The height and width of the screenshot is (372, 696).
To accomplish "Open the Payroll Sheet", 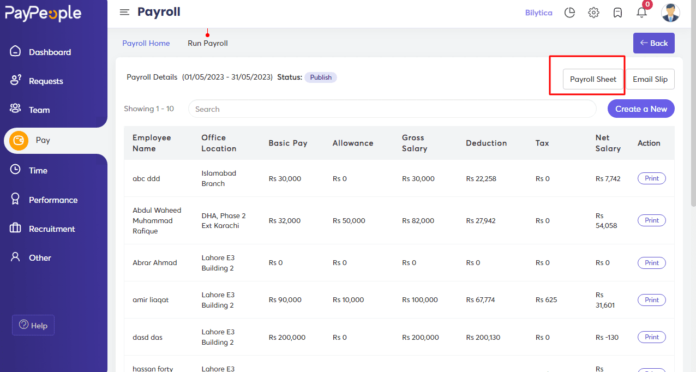I will [593, 79].
